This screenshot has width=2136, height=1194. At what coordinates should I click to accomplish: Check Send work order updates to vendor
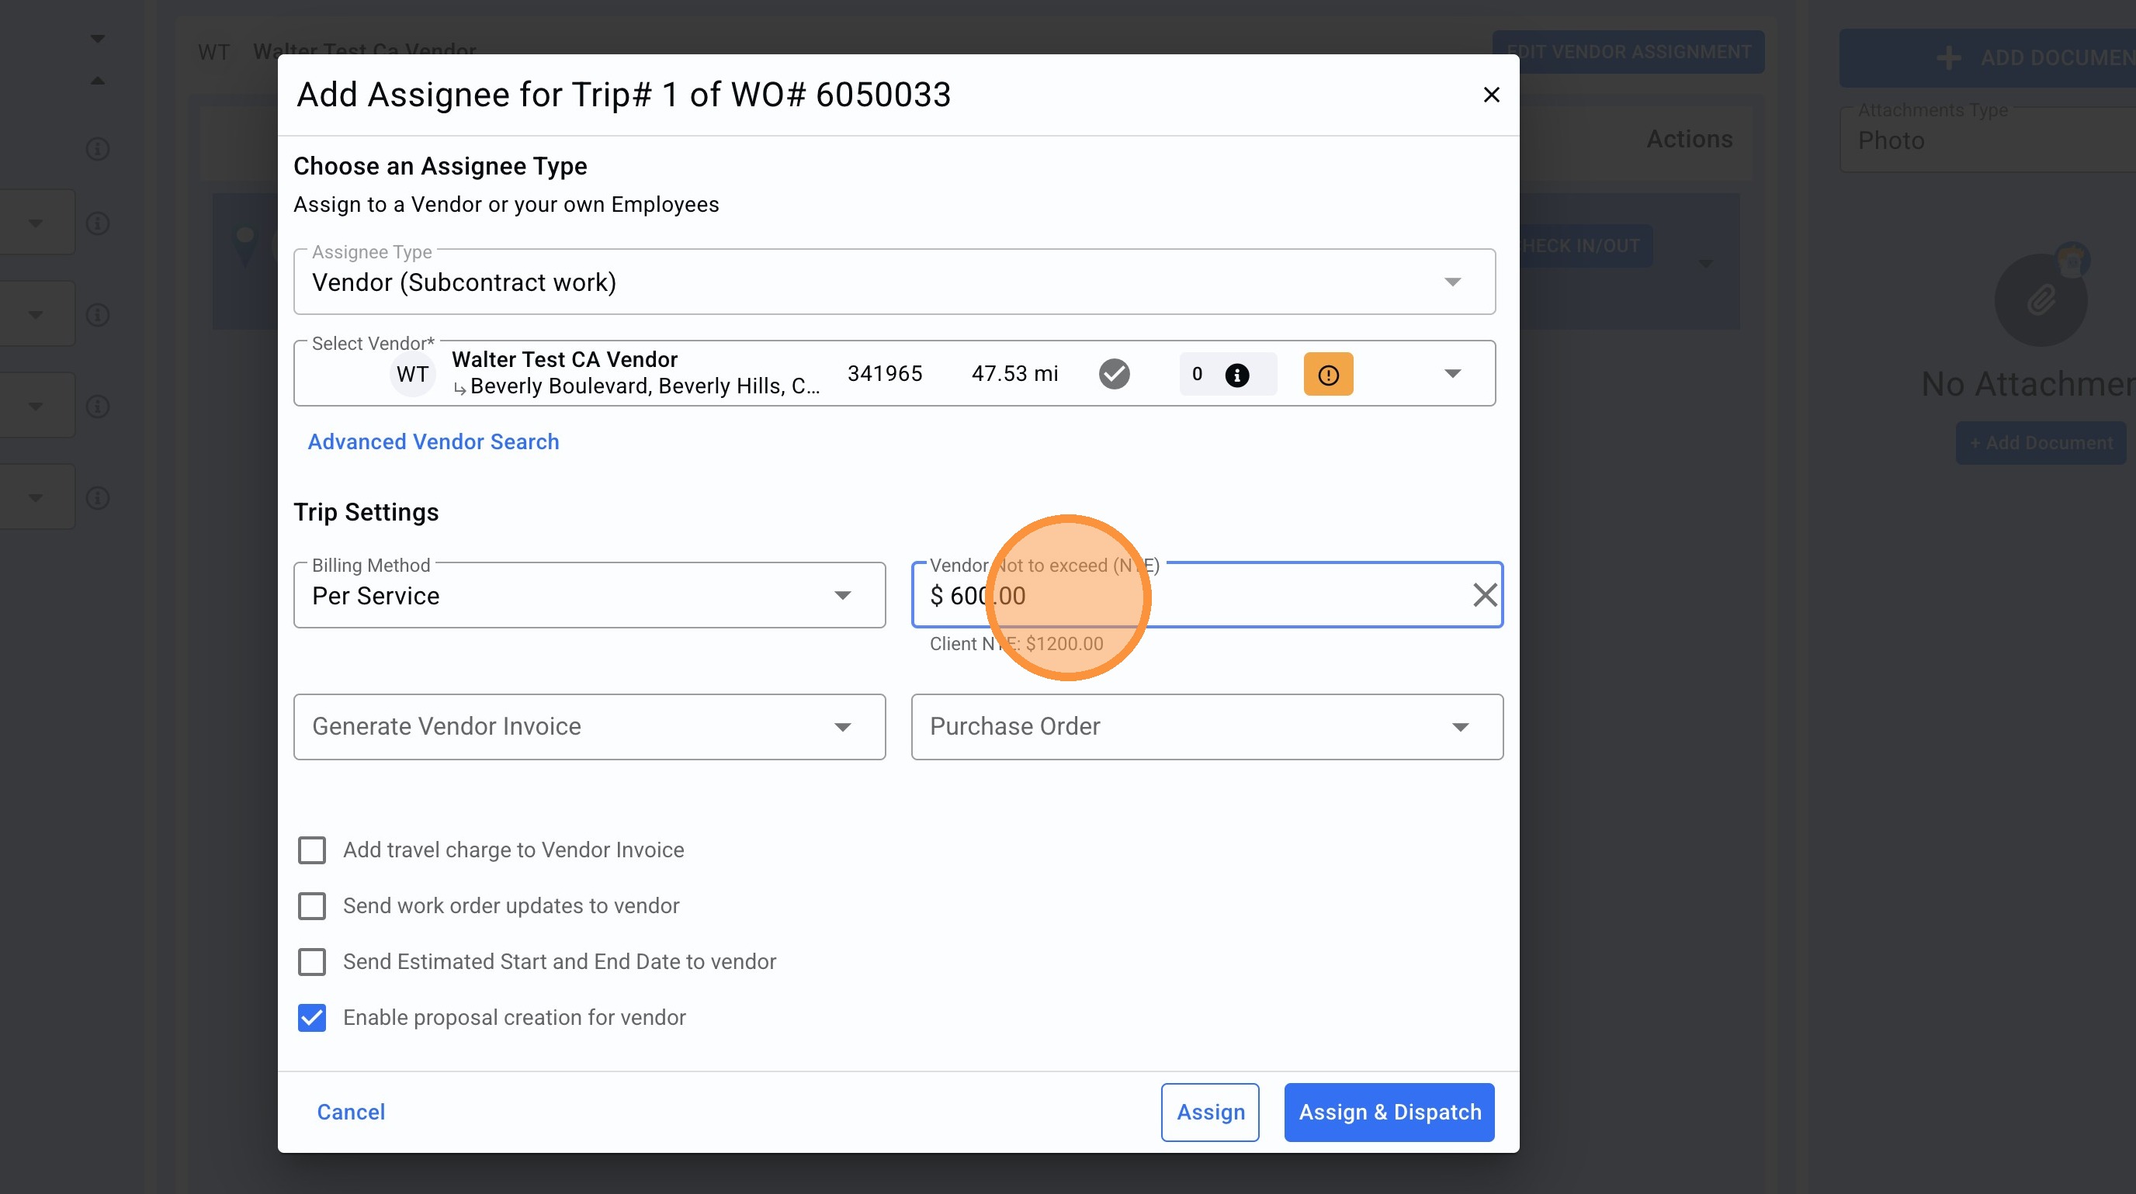(x=312, y=905)
